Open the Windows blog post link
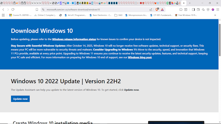Screen dimensions: 221x124 point(140,57)
